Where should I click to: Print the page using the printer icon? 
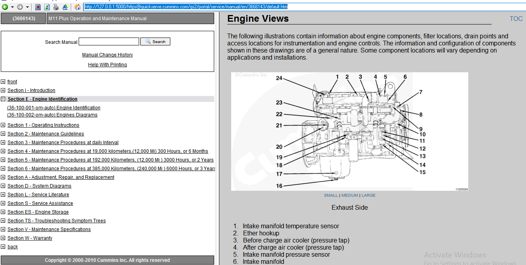(56, 7)
